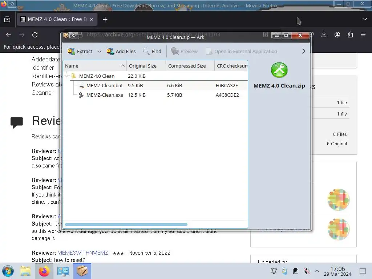Click the 6 Files link
This screenshot has width=372, height=279.
(340, 134)
